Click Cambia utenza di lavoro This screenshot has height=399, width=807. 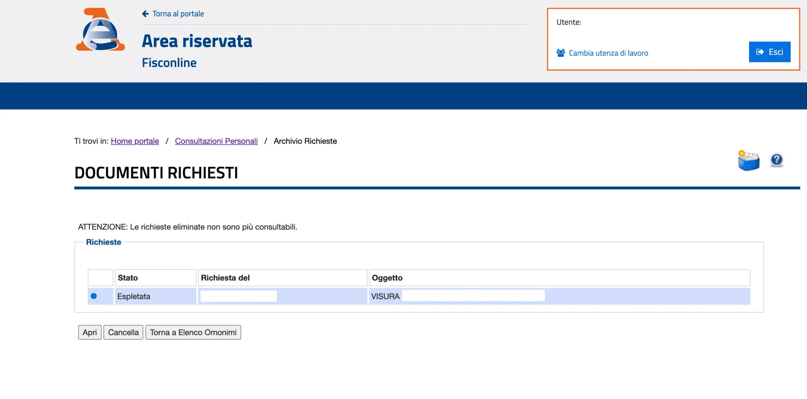click(608, 52)
